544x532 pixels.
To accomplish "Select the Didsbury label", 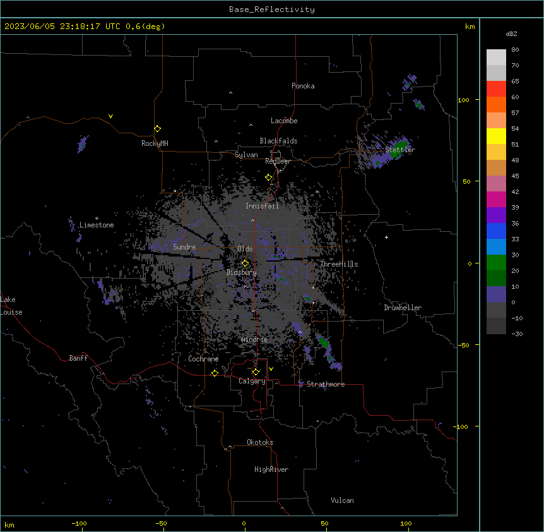I will pyautogui.click(x=242, y=272).
